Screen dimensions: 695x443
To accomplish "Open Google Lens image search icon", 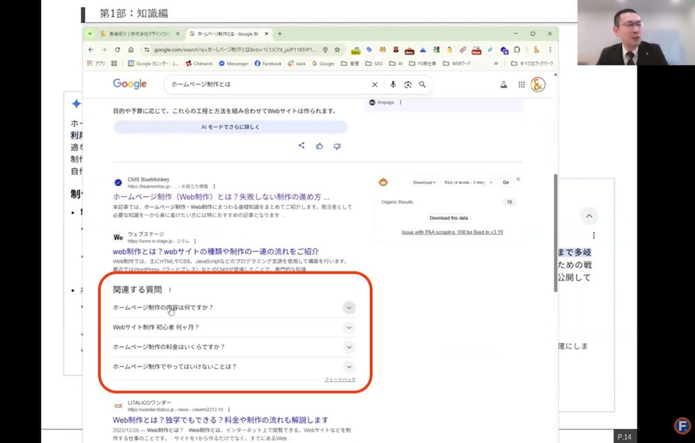I will [408, 84].
